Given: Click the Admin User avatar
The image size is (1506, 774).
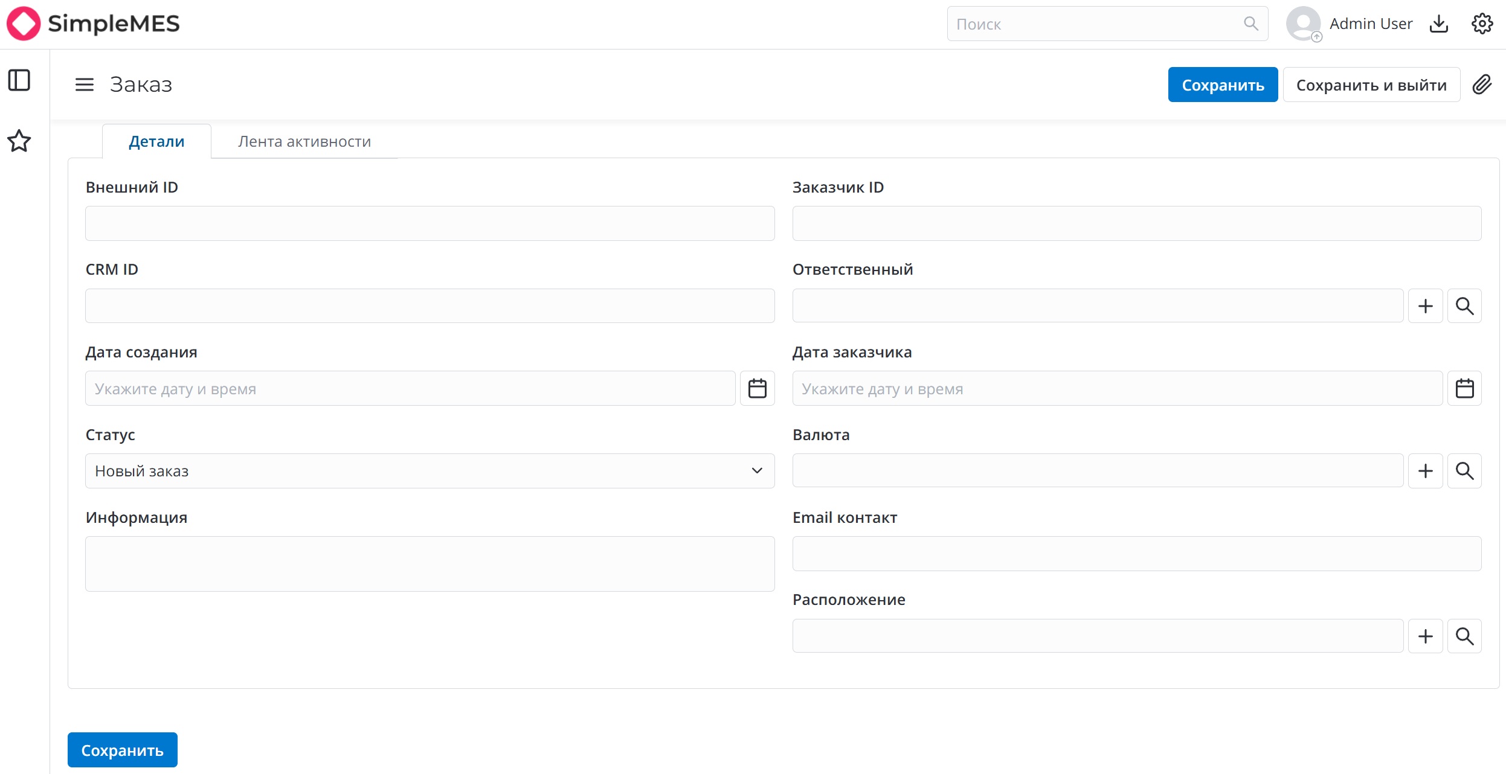Looking at the screenshot, I should point(1303,24).
